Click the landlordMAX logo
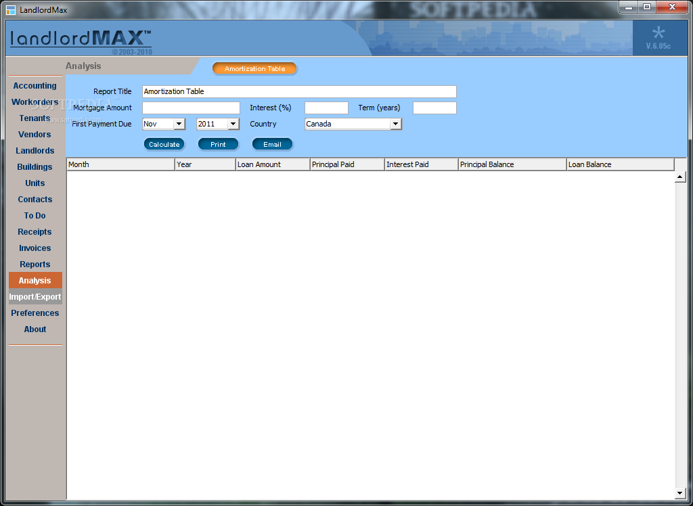The height and width of the screenshot is (506, 693). pyautogui.click(x=81, y=39)
